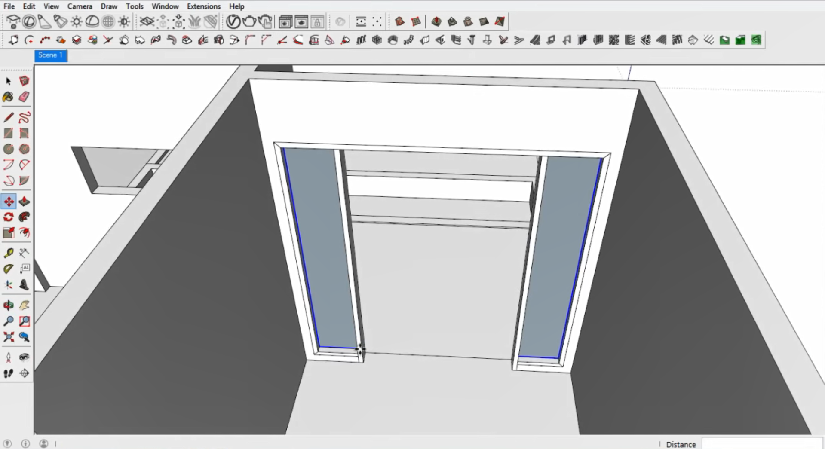825x449 pixels.
Task: Add a V-Ray dome light
Action: [92, 21]
